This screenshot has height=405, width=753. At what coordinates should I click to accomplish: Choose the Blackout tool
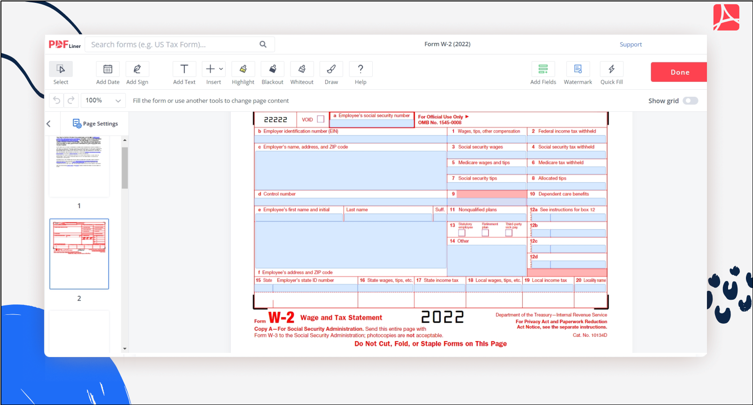coord(273,70)
